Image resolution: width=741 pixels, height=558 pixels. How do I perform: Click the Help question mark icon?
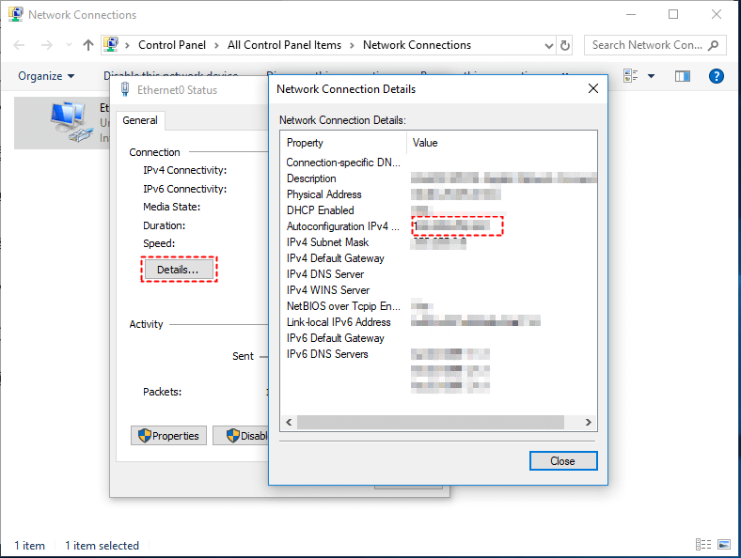716,76
